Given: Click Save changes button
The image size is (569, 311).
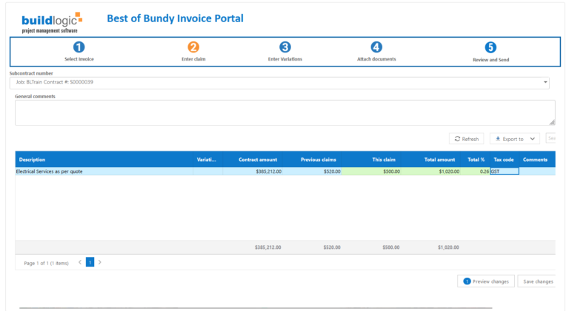Looking at the screenshot, I should [538, 281].
